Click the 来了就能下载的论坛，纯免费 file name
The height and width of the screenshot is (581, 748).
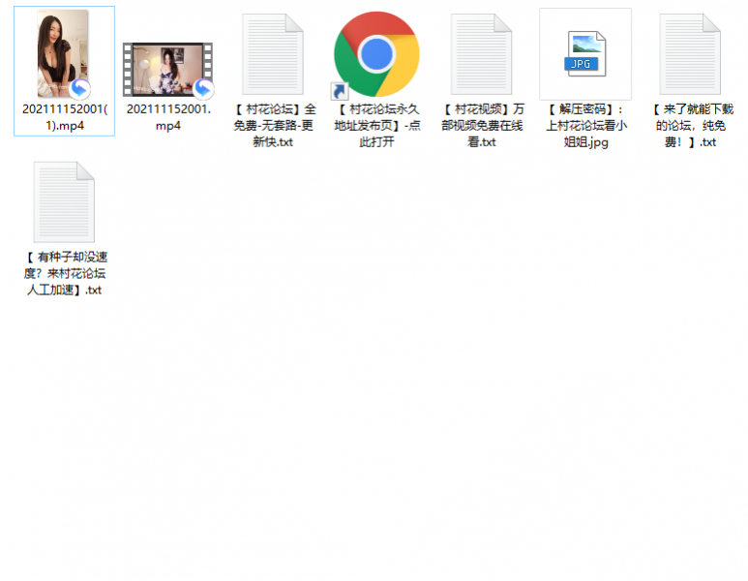pyautogui.click(x=690, y=126)
